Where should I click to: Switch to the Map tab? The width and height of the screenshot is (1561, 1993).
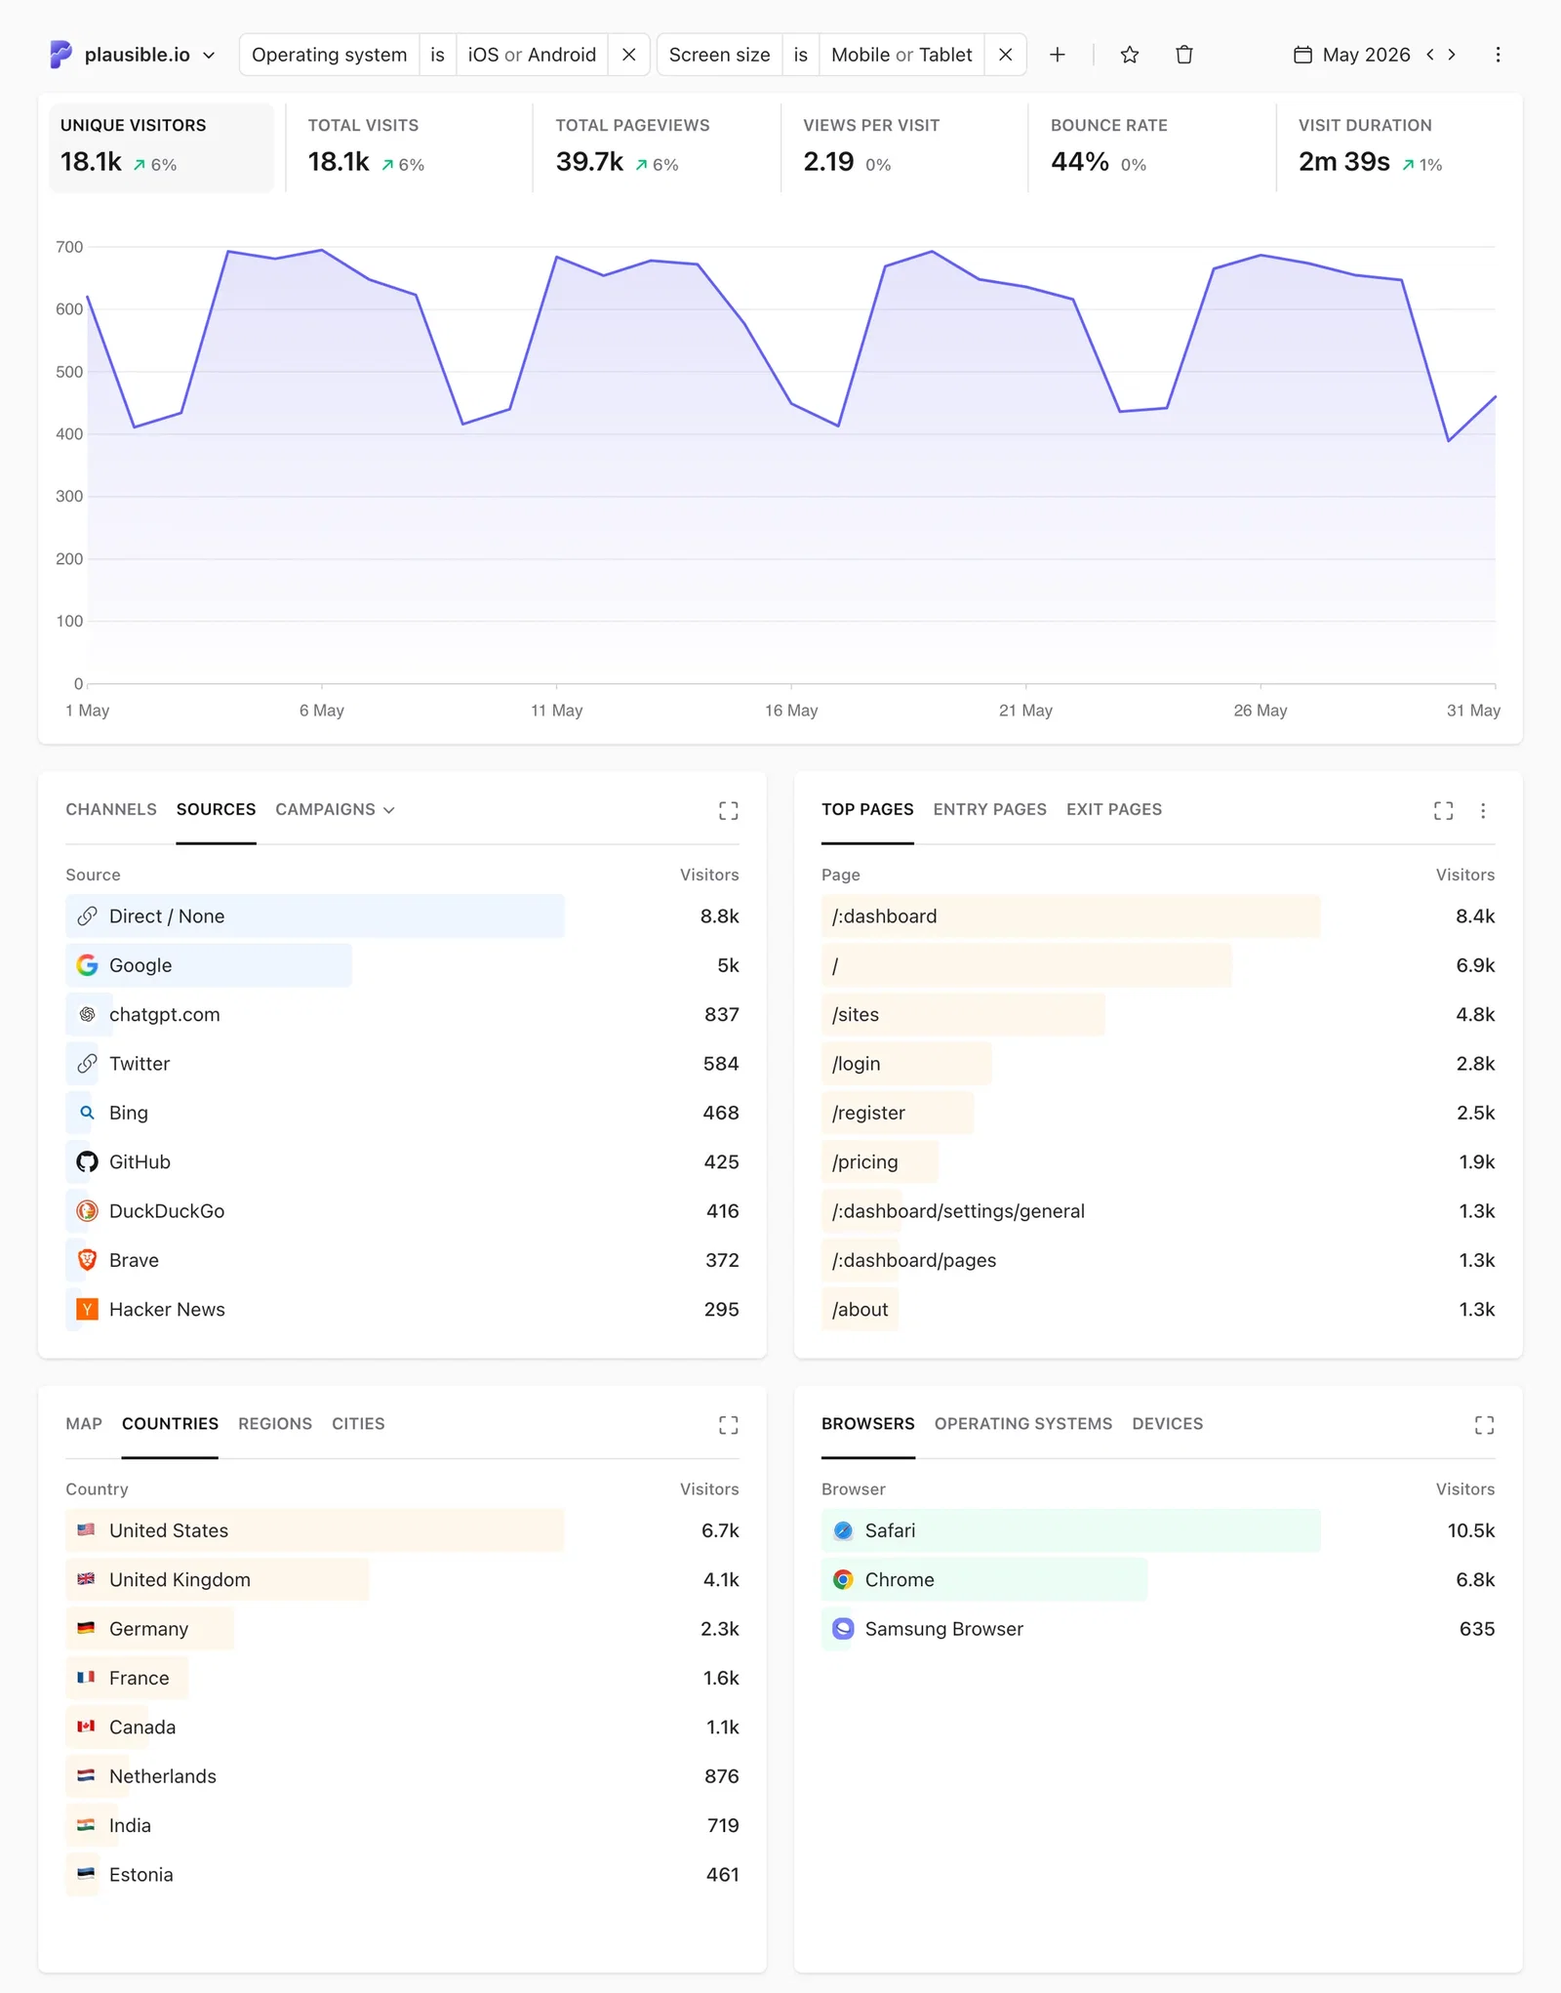click(x=84, y=1423)
